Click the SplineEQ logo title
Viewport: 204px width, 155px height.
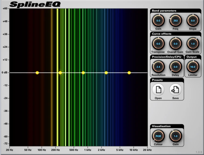click(35, 4)
